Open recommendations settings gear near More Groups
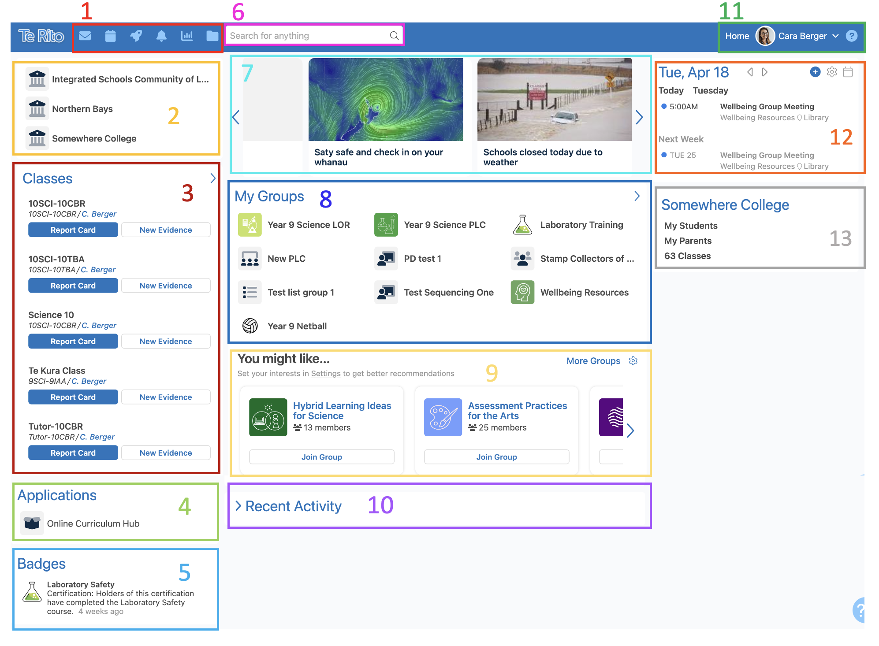Screen dimensions: 879x646 click(x=633, y=361)
